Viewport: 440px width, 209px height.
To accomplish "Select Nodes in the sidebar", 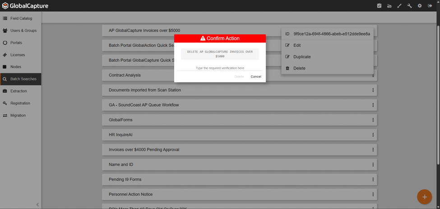I will tap(21, 67).
